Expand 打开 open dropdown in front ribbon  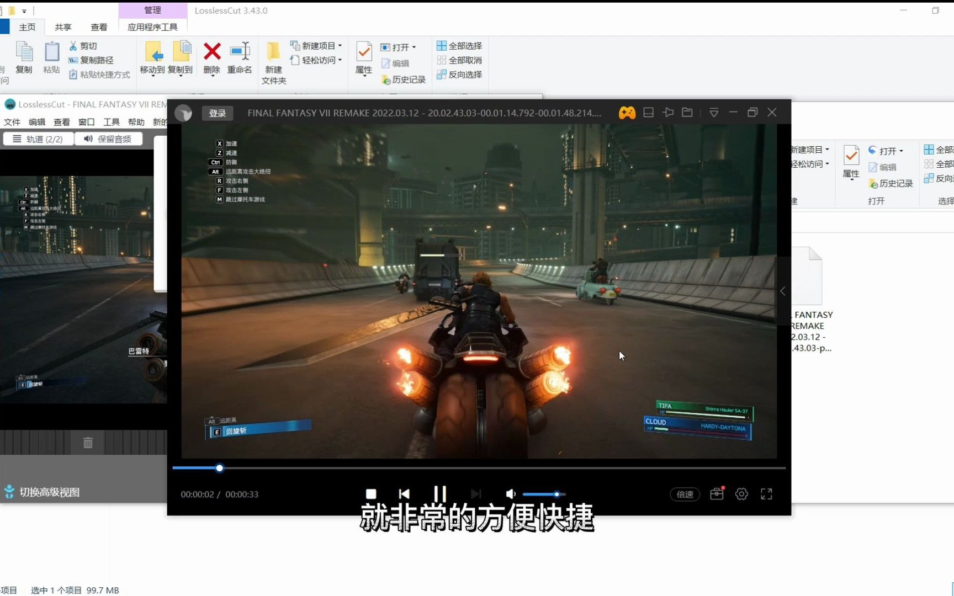coord(398,47)
